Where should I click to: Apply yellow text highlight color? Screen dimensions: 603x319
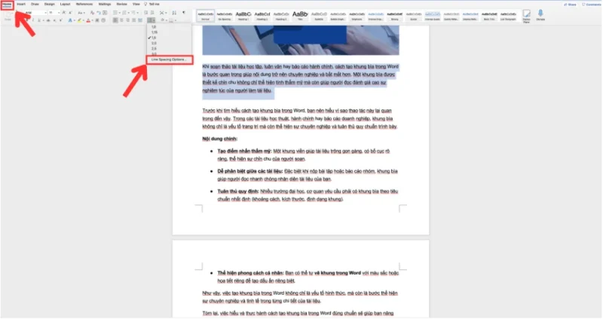pos(79,20)
